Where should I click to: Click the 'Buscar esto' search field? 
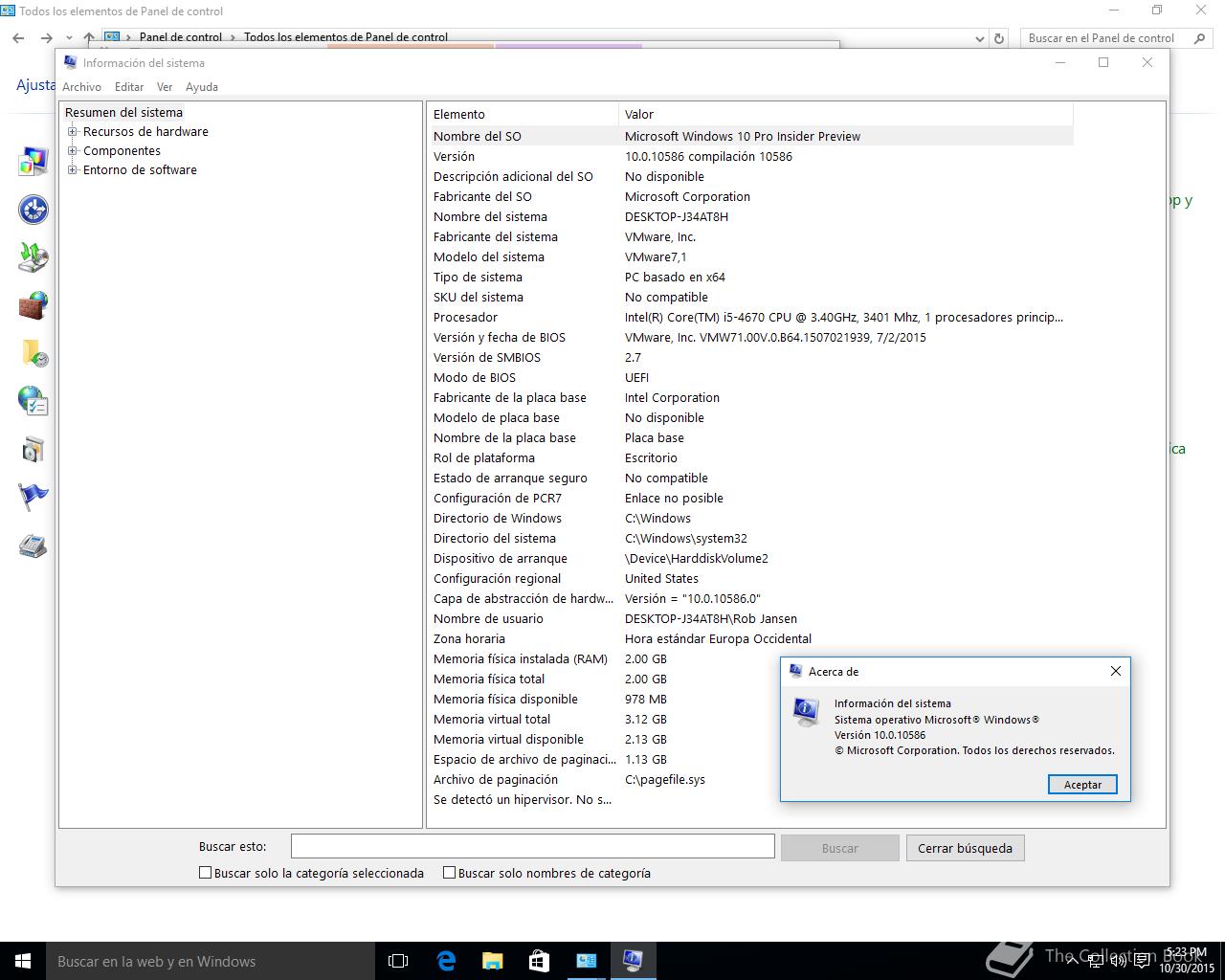[x=532, y=846]
